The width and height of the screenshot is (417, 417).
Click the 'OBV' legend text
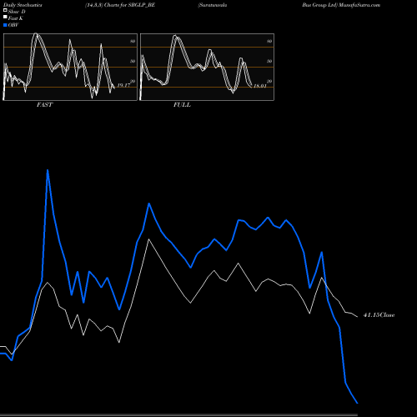tap(13, 25)
